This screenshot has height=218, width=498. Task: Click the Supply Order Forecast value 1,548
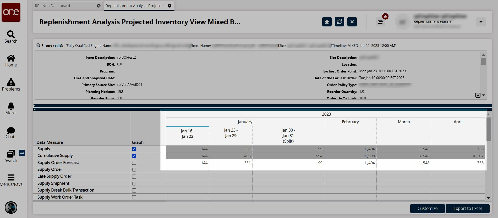[x=424, y=163]
